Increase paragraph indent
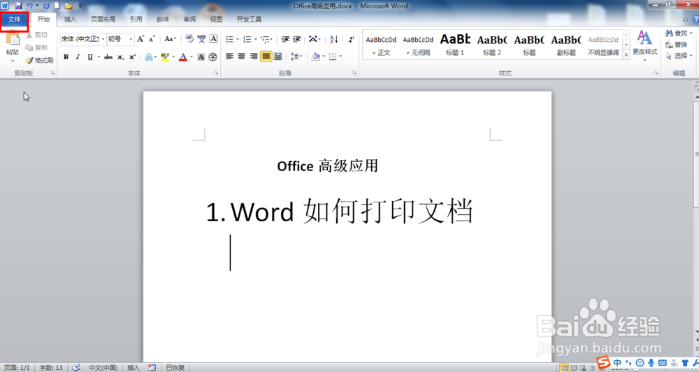The width and height of the screenshot is (699, 372). pos(297,39)
